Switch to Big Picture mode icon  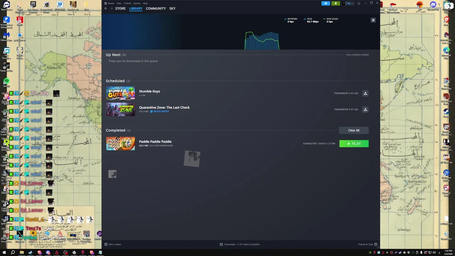[x=359, y=3]
